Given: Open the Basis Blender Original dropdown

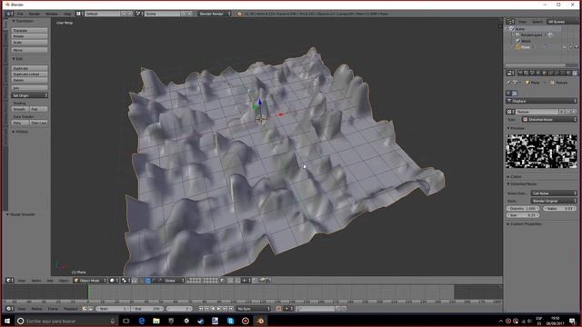Looking at the screenshot, I should pos(554,201).
